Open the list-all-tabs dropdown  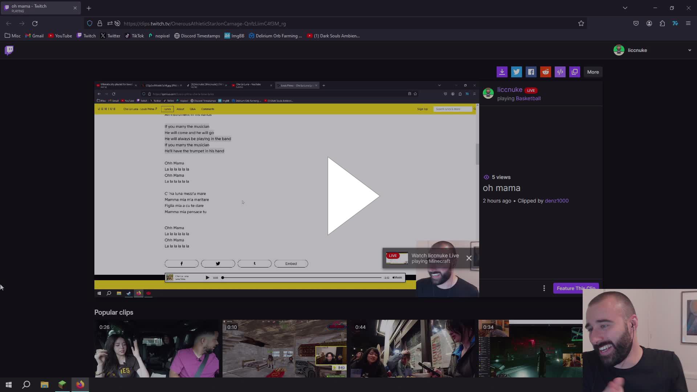pyautogui.click(x=625, y=8)
